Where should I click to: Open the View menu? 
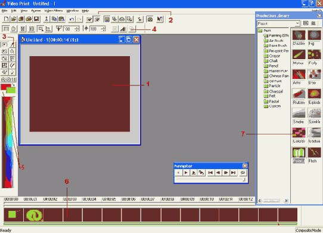click(24, 11)
